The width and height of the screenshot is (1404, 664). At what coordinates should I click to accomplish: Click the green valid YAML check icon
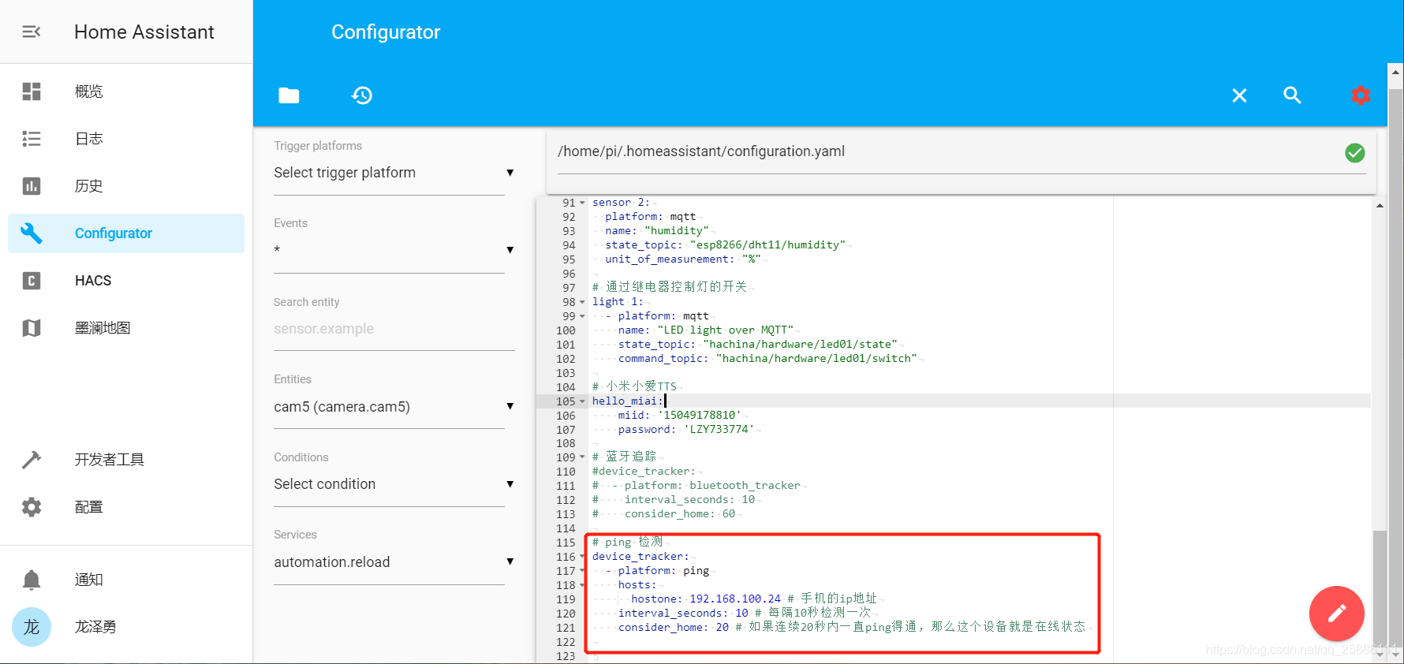tap(1355, 153)
